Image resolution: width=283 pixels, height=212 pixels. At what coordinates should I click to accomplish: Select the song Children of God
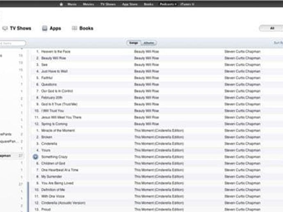pyautogui.click(x=53, y=163)
